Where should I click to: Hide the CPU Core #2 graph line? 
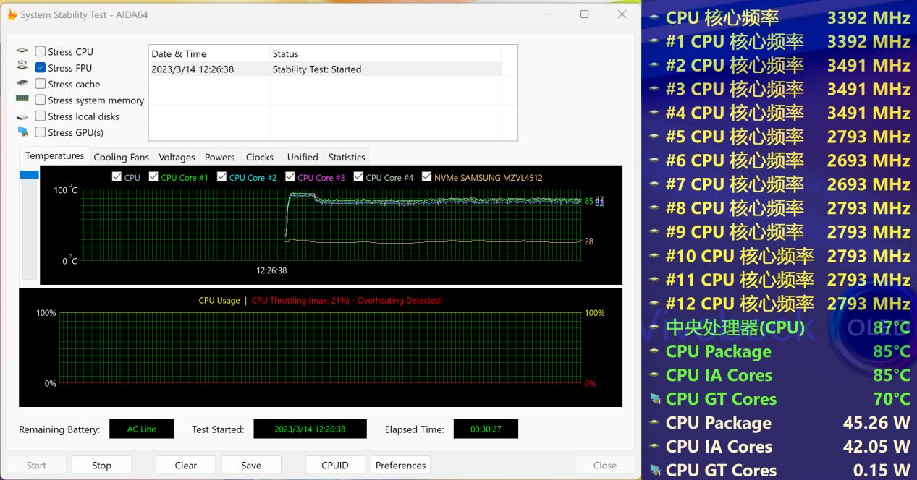point(221,177)
